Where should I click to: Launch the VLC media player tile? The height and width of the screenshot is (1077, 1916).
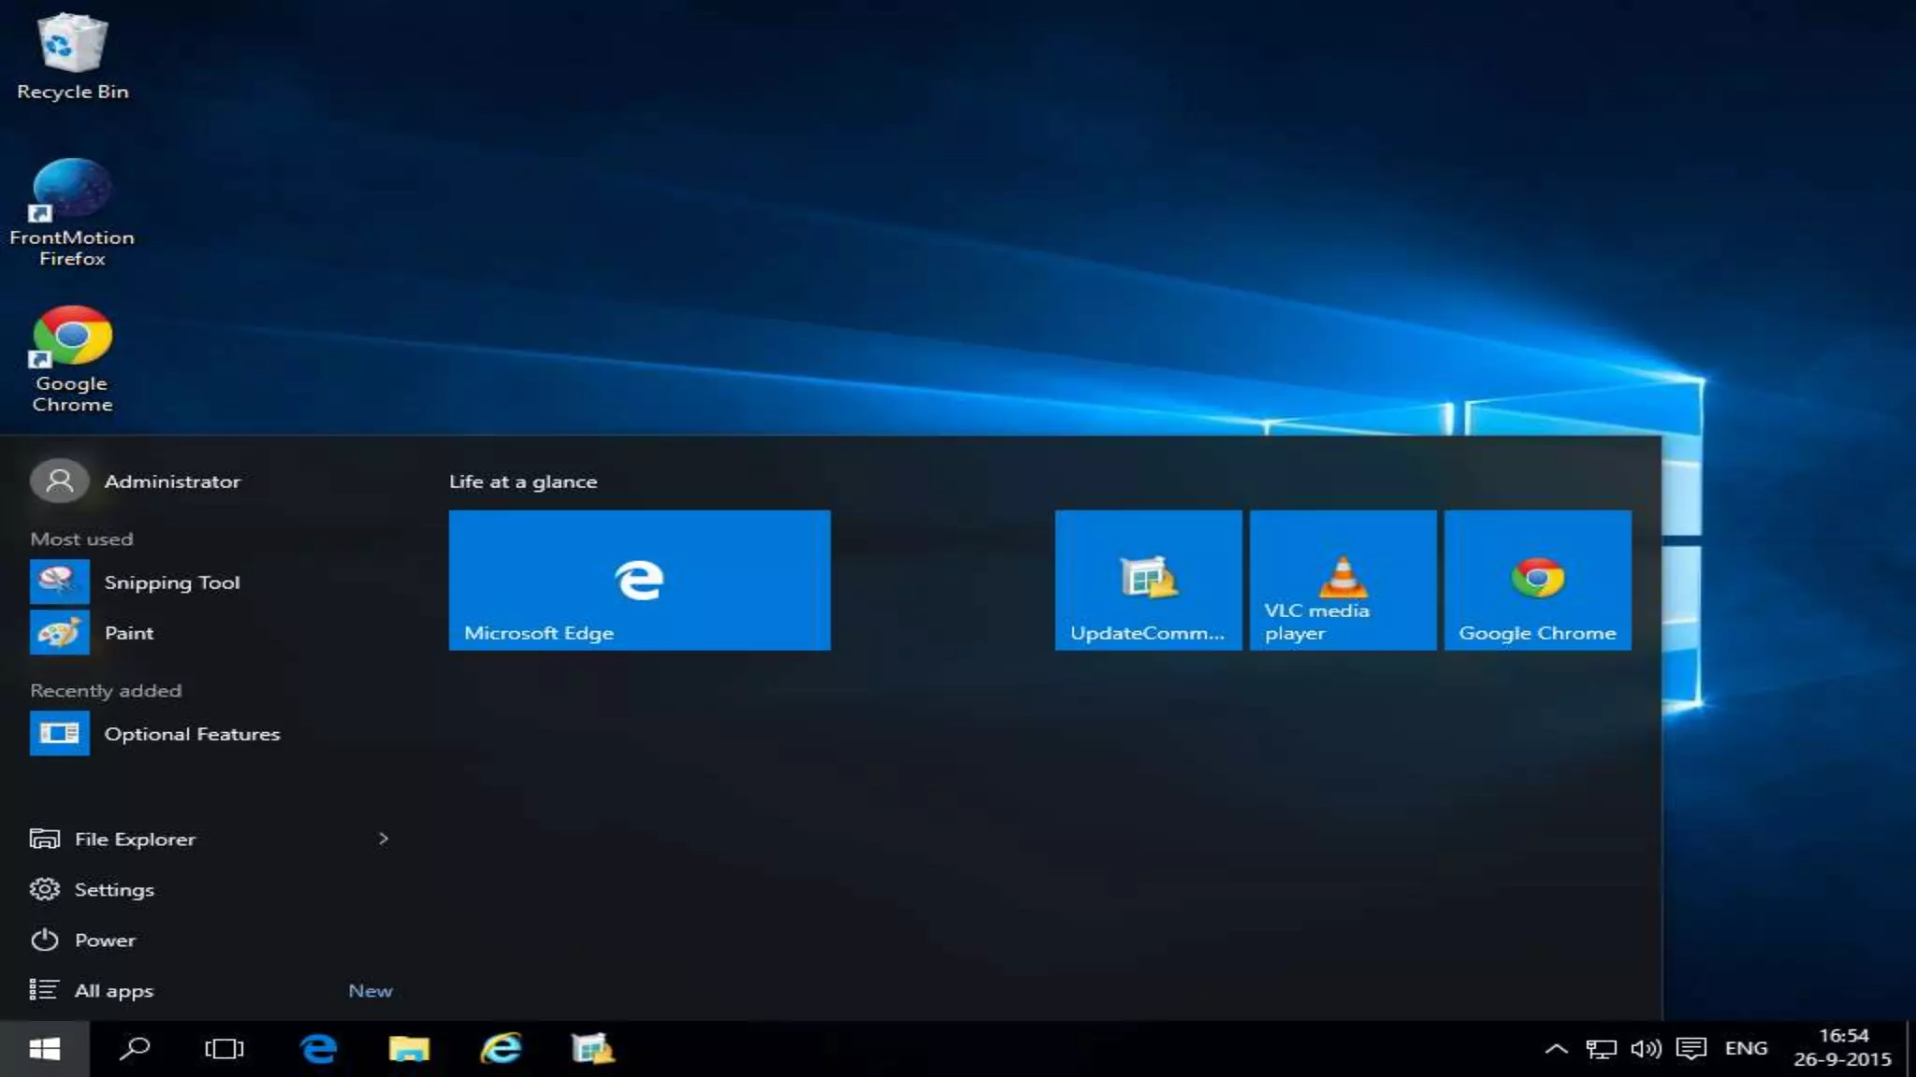(1343, 580)
